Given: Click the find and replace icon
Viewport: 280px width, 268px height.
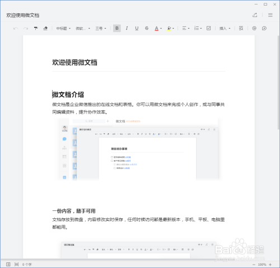Looking at the screenshot, I should click(241, 28).
